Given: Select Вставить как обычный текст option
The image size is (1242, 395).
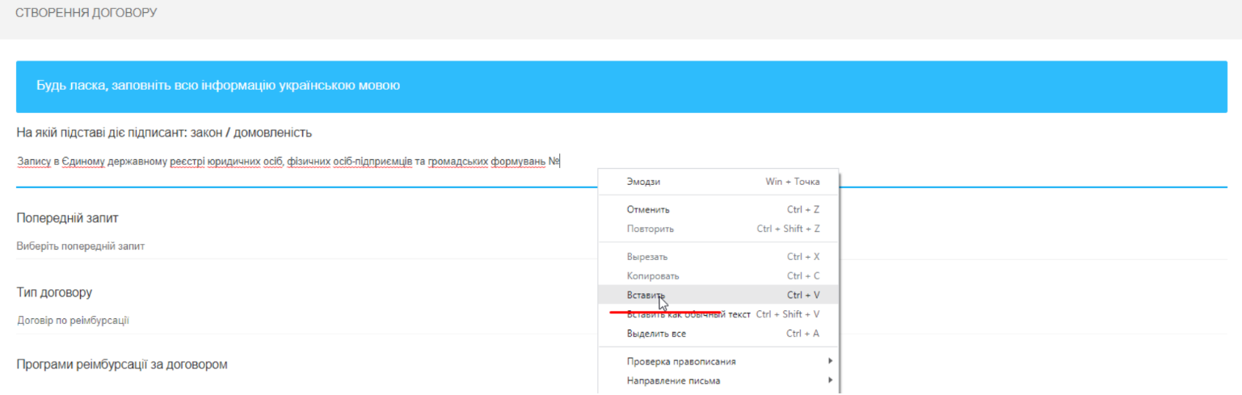Looking at the screenshot, I should coord(688,314).
